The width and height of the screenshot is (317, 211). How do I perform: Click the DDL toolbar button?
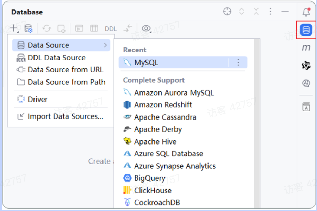tap(111, 29)
